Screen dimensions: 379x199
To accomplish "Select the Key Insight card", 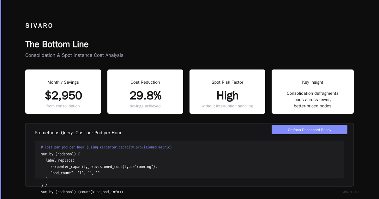I will (x=313, y=92).
